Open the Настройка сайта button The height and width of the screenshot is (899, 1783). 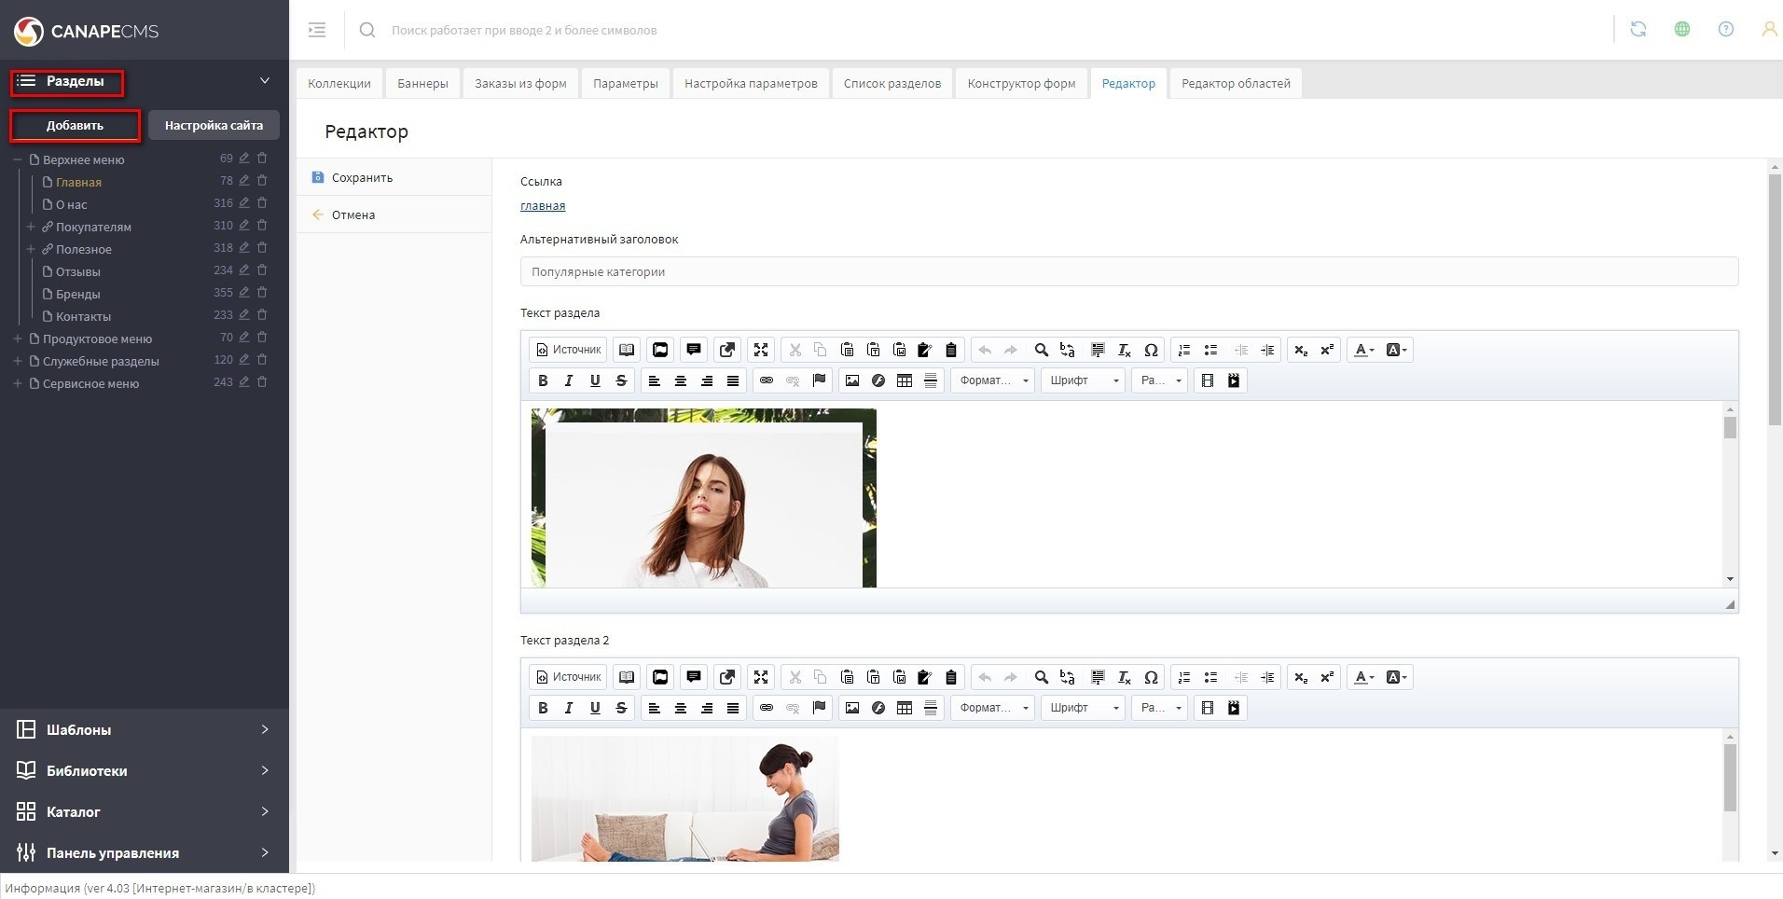[x=214, y=125]
